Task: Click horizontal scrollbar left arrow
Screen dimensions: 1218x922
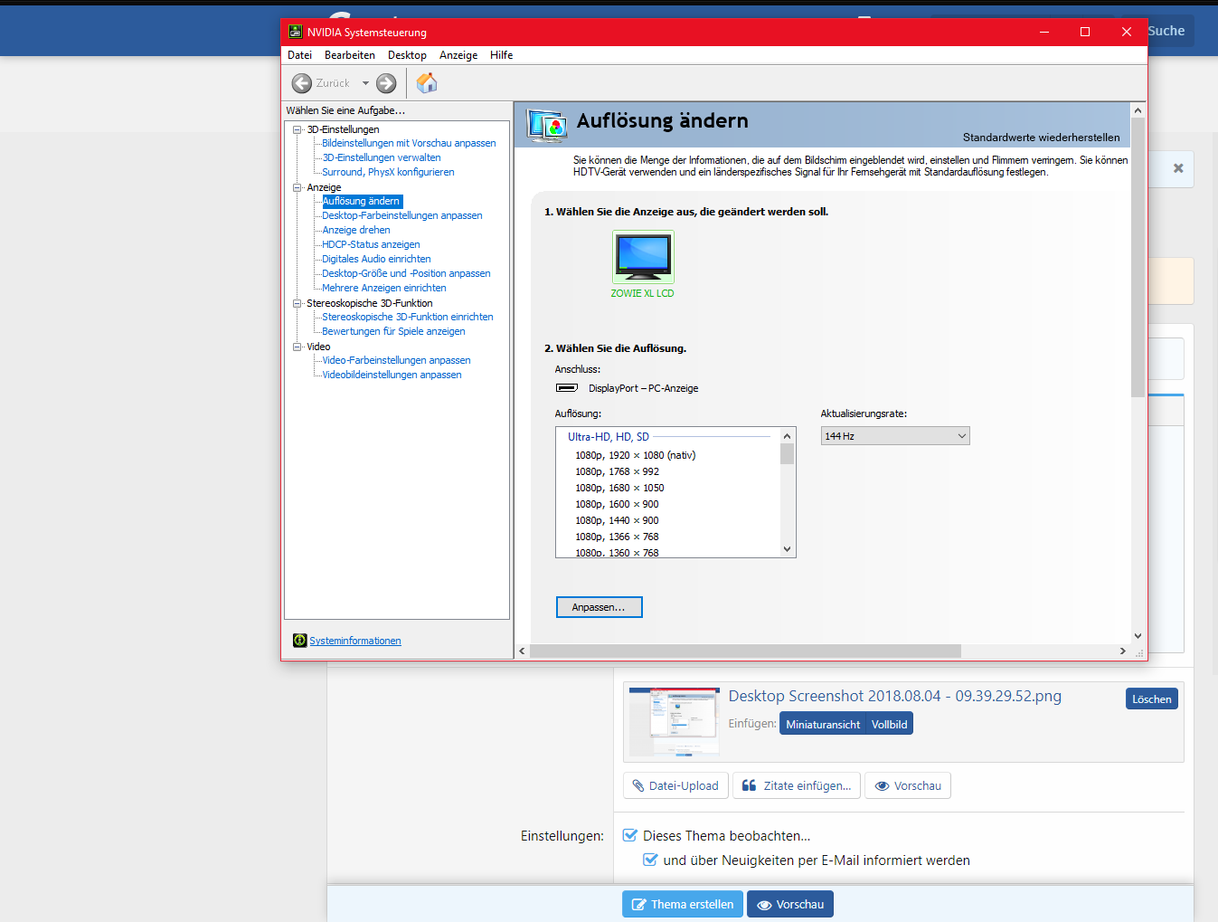Action: coord(522,651)
